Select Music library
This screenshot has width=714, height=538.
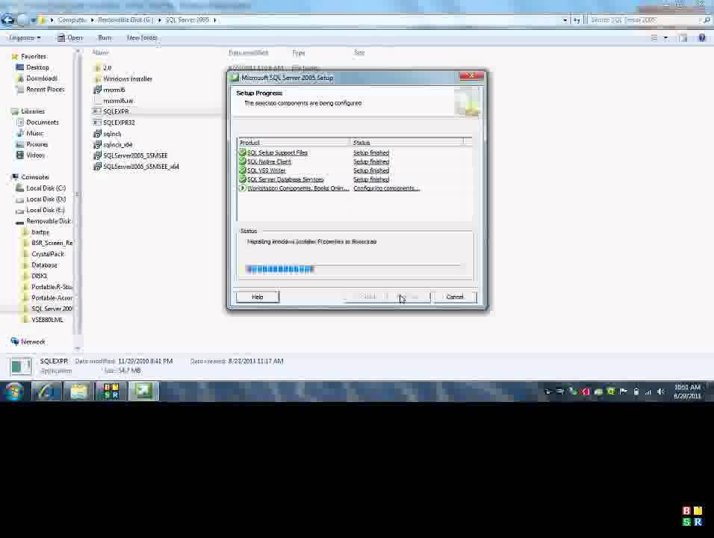coord(34,133)
